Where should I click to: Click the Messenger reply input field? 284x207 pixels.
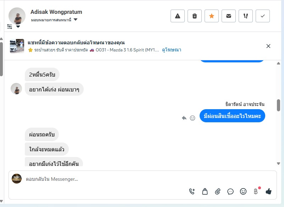pyautogui.click(x=106, y=179)
